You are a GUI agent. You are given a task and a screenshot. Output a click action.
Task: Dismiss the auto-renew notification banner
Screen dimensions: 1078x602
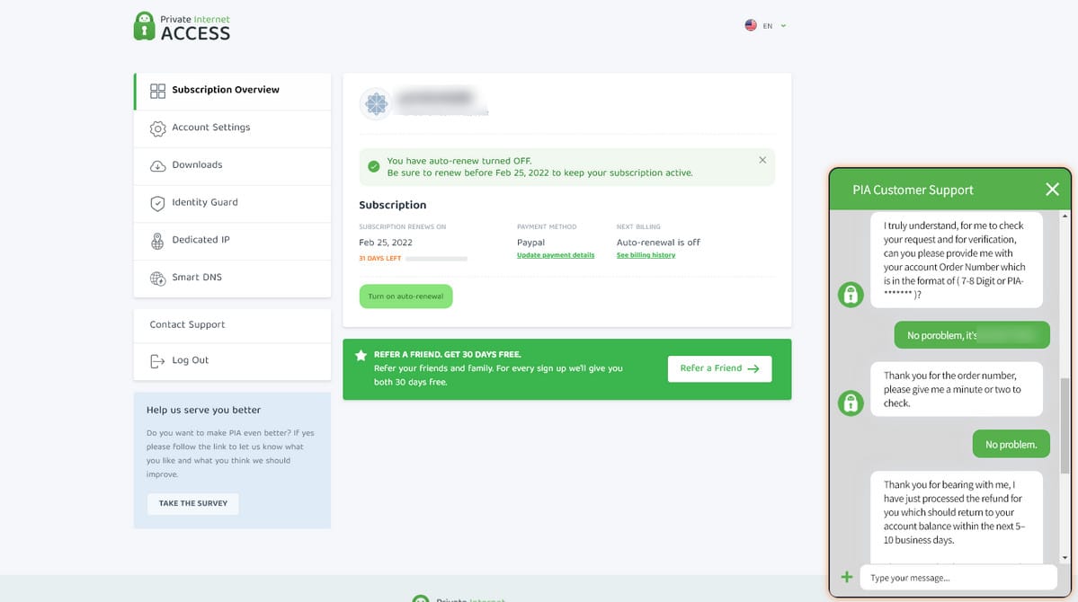click(x=762, y=160)
